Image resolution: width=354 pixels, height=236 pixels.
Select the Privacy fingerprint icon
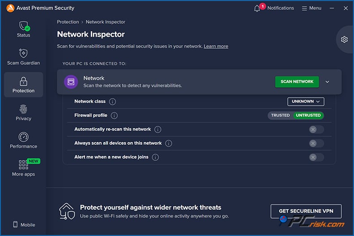[23, 109]
